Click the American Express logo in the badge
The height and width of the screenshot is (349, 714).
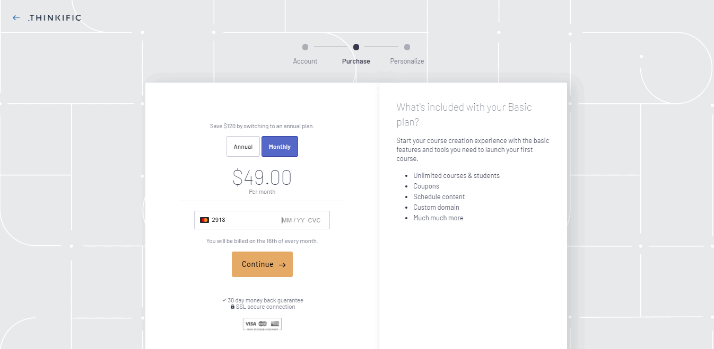click(x=275, y=324)
